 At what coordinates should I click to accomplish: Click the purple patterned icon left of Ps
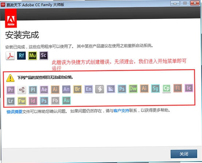click(111, 89)
